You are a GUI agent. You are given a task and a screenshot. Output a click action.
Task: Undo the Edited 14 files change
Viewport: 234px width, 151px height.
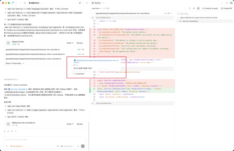[70, 43]
